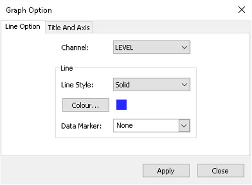252x185 pixels.
Task: Click the 'Line Style:' label
Action: [x=77, y=85]
